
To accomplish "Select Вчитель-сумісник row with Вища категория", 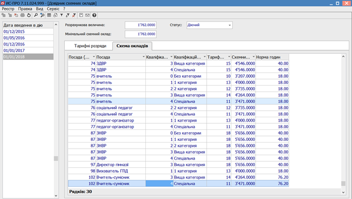I will [x=179, y=177].
